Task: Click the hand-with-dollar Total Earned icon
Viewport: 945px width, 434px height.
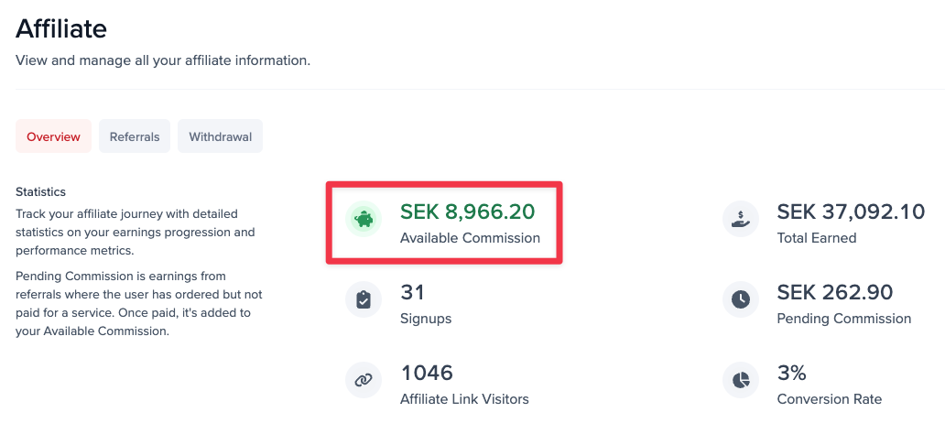Action: [x=740, y=220]
